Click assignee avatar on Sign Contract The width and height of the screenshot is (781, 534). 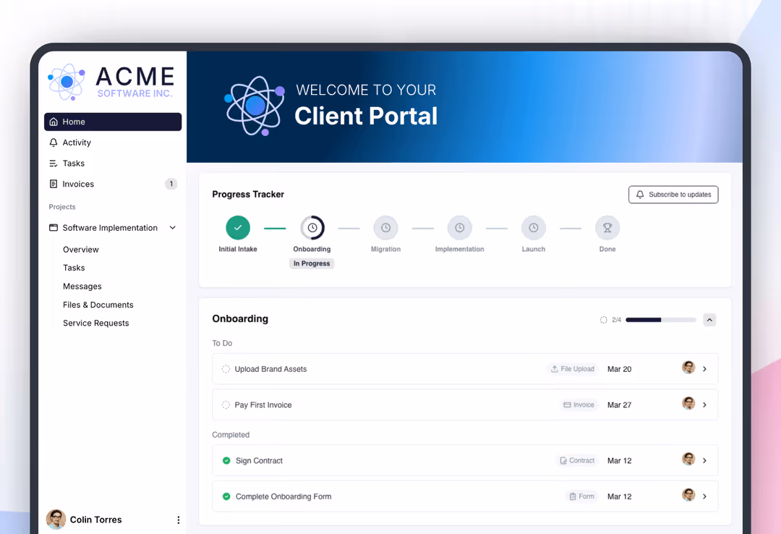pyautogui.click(x=688, y=459)
